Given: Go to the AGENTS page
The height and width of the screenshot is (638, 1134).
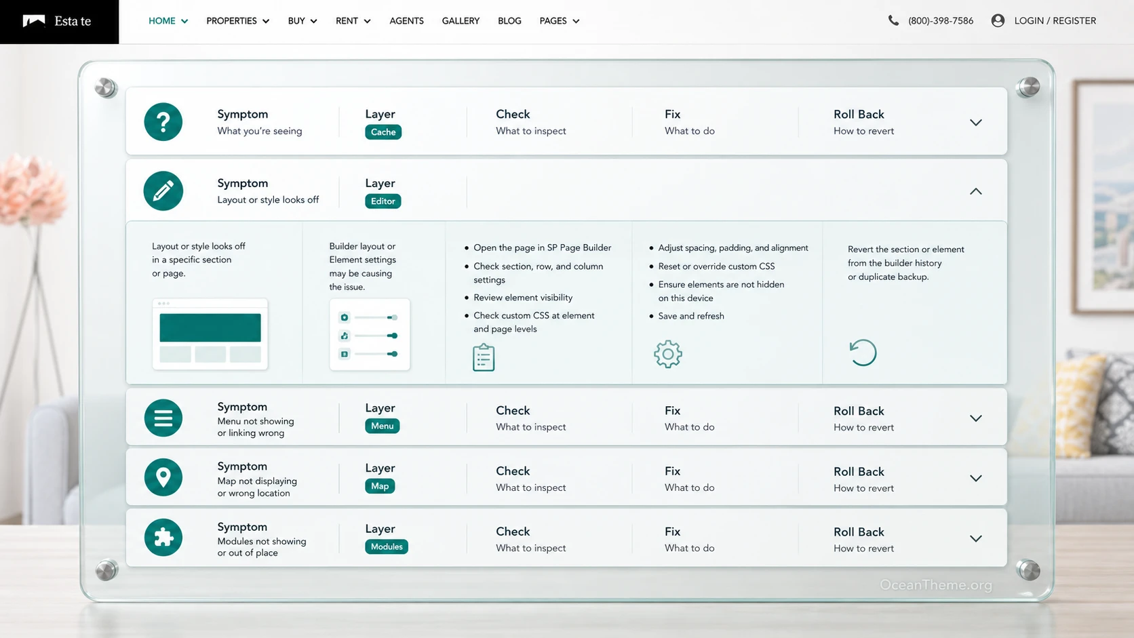Looking at the screenshot, I should (406, 21).
